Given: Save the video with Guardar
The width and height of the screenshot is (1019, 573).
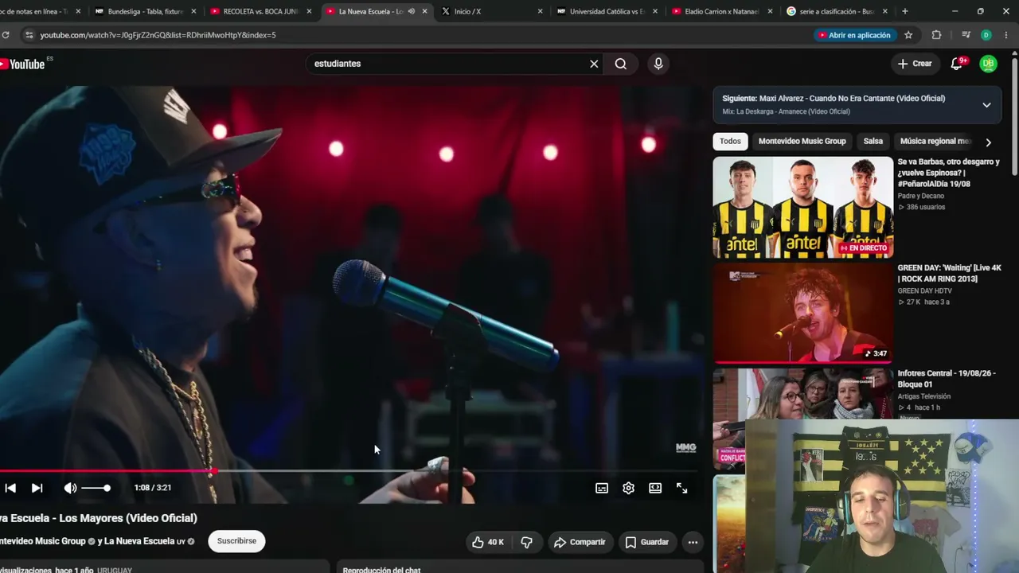Looking at the screenshot, I should click(x=646, y=542).
